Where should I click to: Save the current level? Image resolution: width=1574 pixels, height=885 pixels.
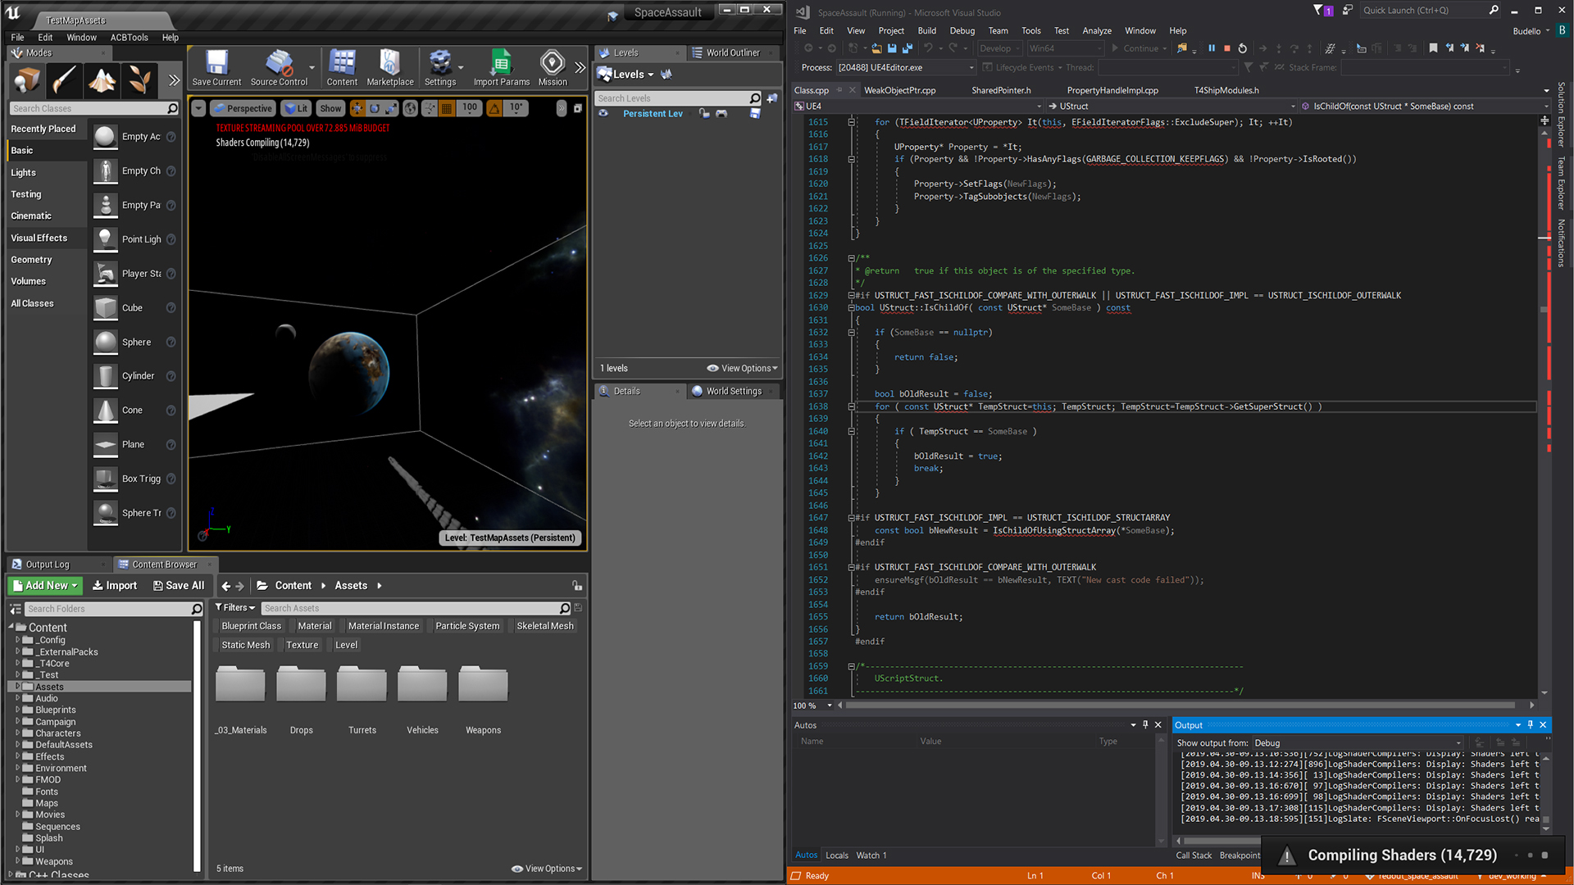click(x=216, y=67)
